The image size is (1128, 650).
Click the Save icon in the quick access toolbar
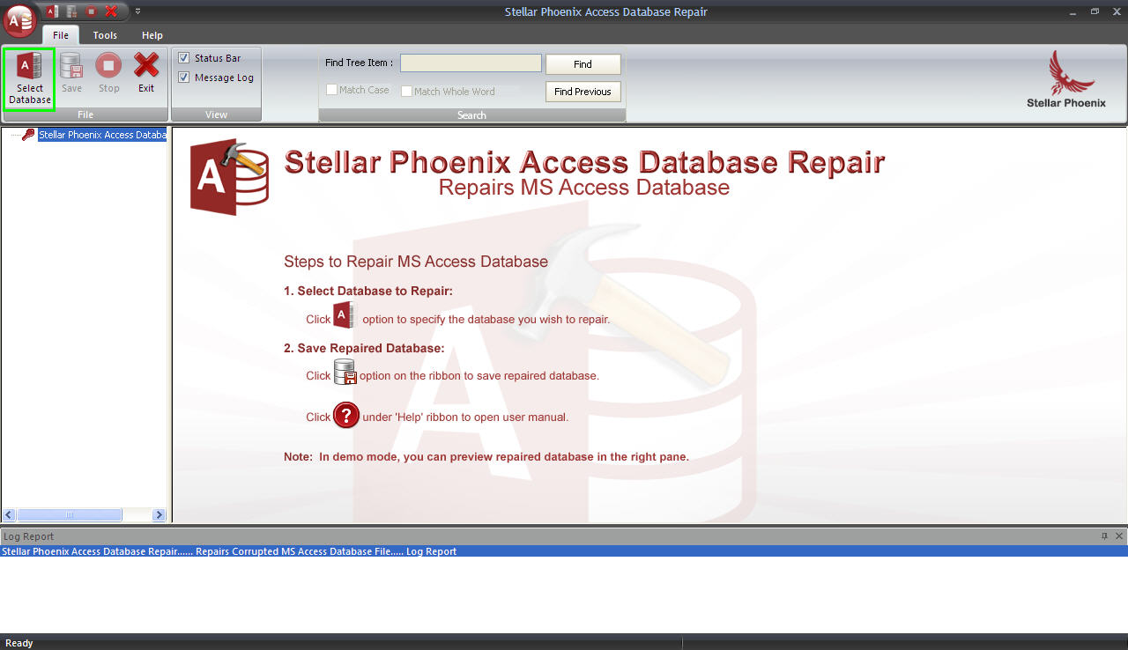pos(70,11)
